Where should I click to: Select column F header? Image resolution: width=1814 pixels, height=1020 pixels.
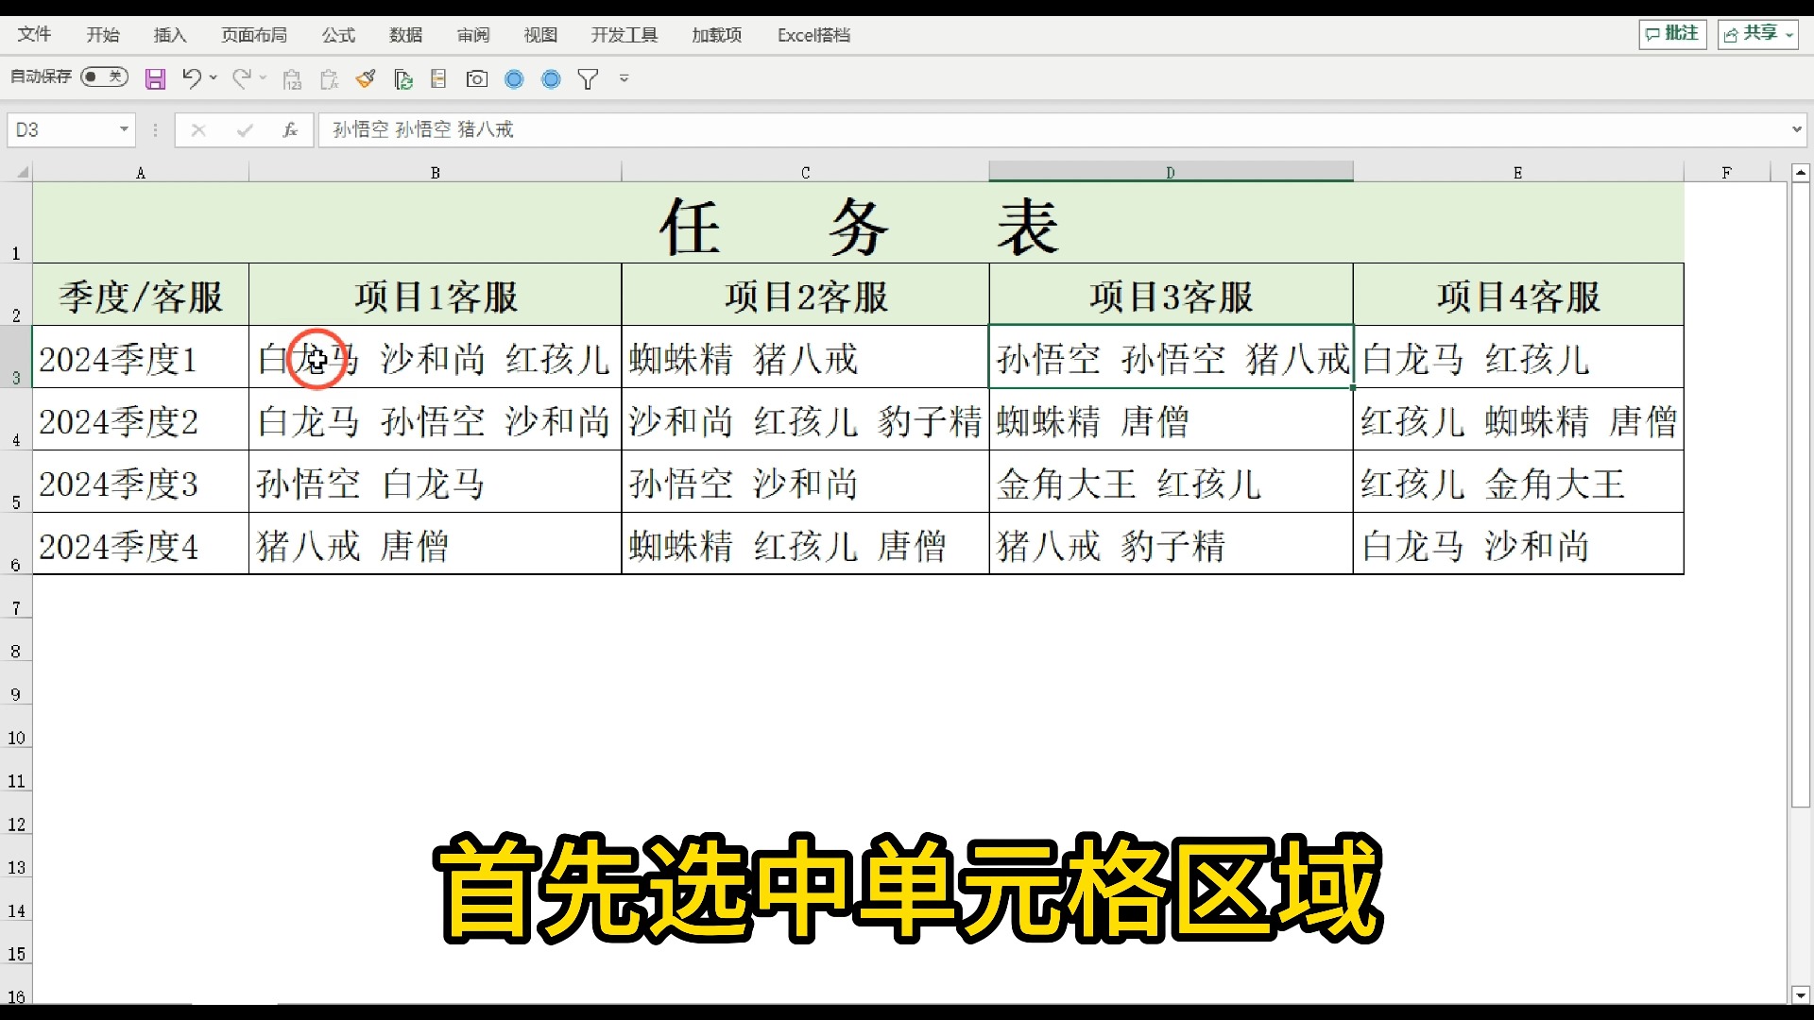(x=1727, y=172)
